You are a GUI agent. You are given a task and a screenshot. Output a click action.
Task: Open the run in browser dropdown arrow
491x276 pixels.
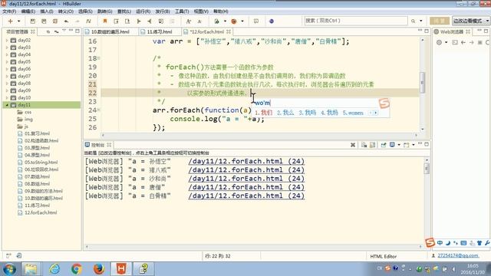(225, 21)
